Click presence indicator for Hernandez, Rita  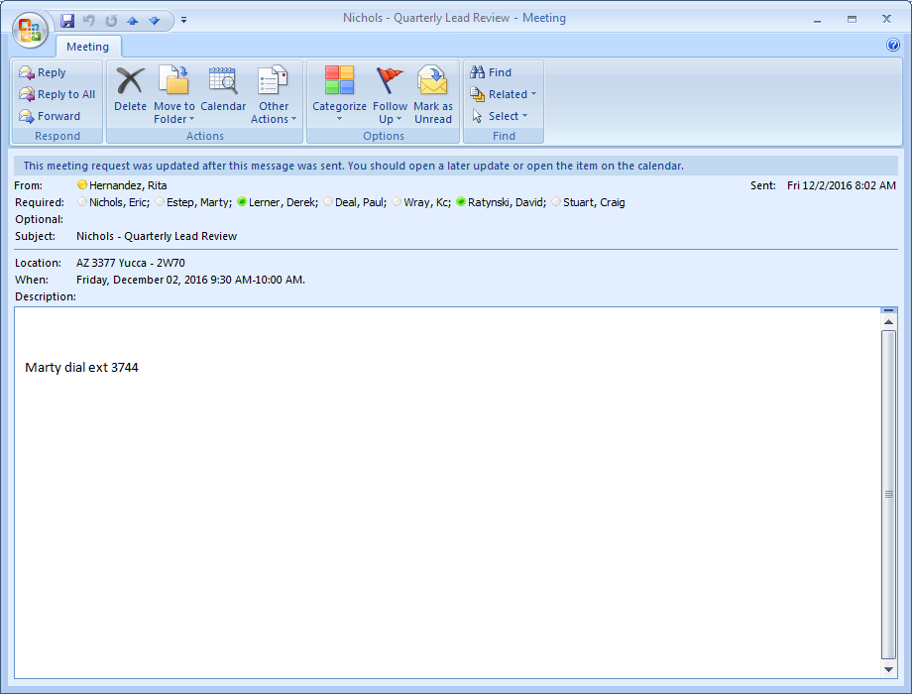(82, 185)
